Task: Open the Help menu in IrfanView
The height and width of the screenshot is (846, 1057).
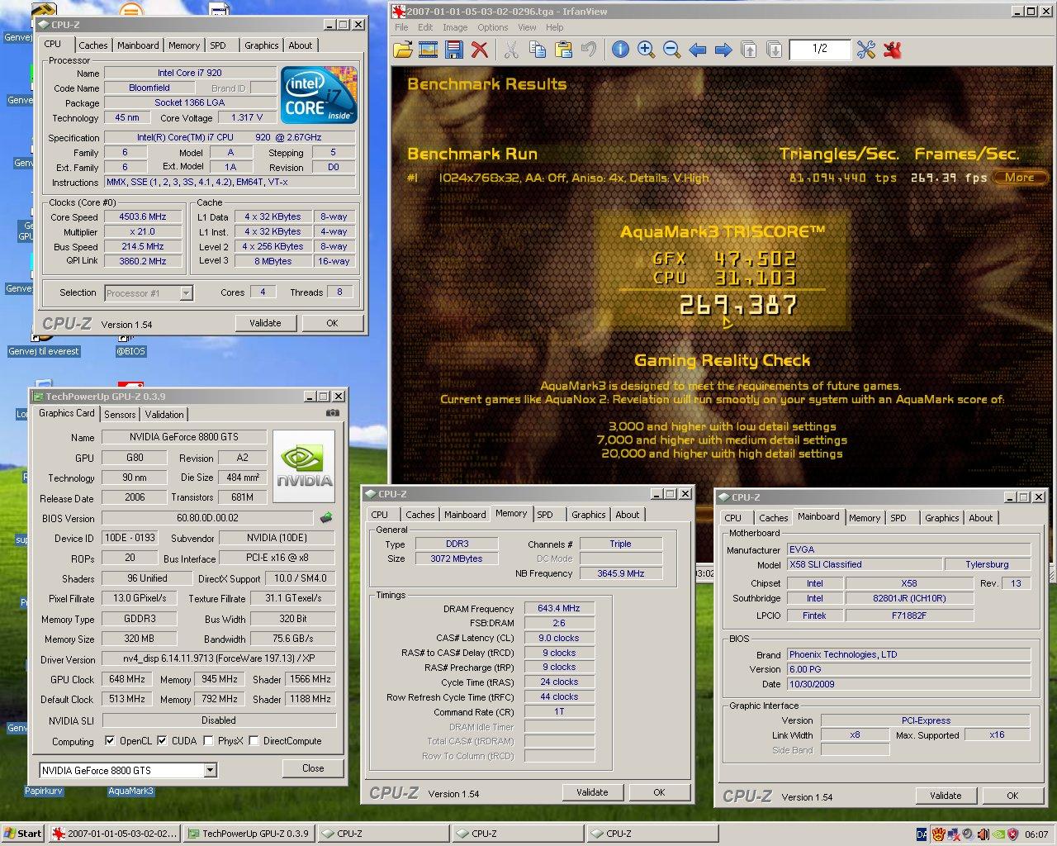Action: tap(554, 27)
